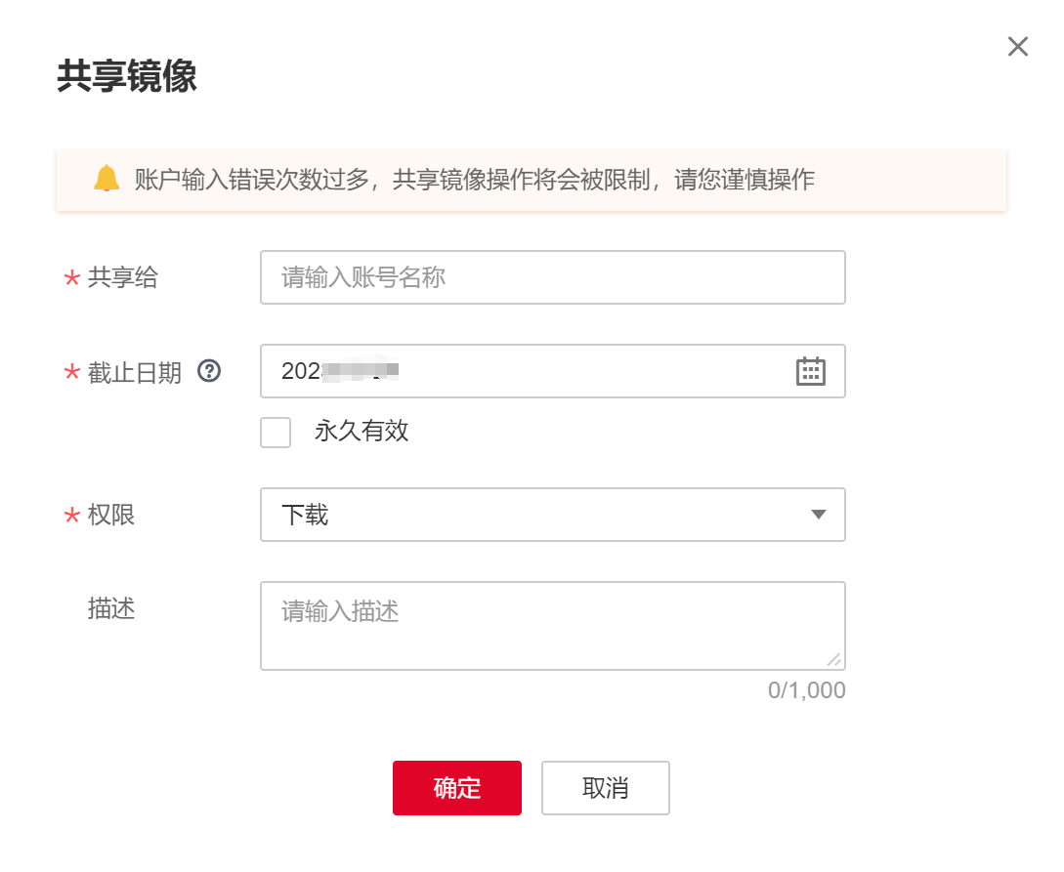Click the date value input field

coord(508,371)
